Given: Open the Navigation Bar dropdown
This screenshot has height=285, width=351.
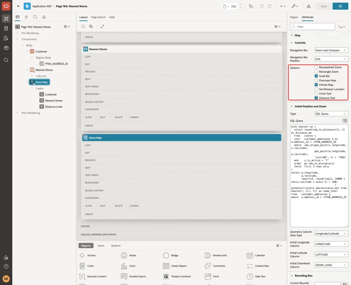Looking at the screenshot, I should (331, 50).
